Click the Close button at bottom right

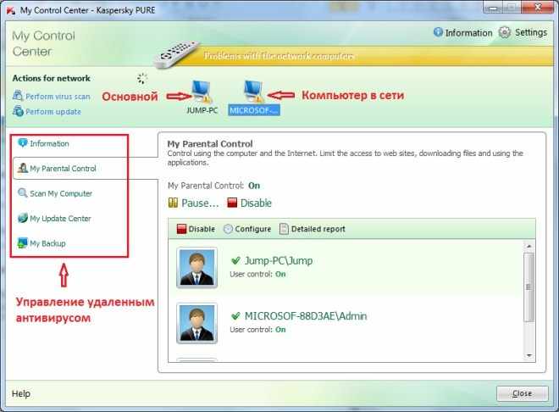pos(523,393)
